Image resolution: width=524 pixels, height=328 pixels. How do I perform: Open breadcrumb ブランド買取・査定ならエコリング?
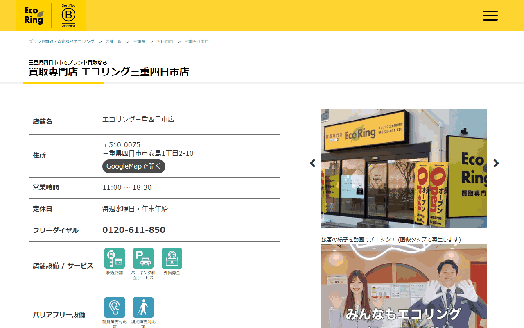click(61, 42)
